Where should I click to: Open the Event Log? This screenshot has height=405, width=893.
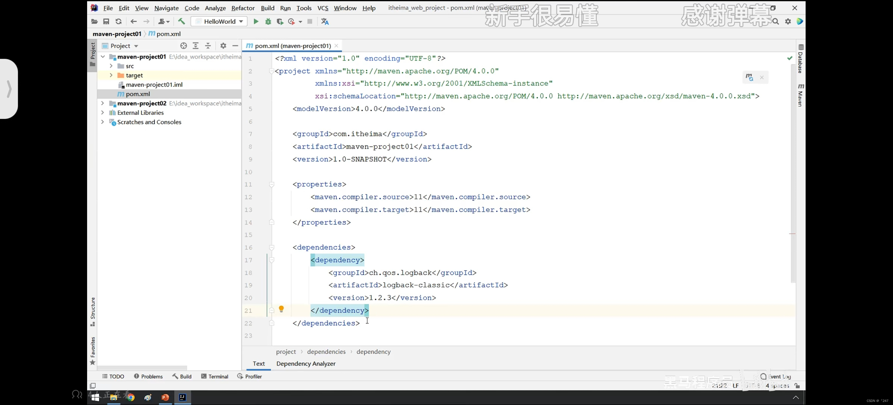[776, 376]
